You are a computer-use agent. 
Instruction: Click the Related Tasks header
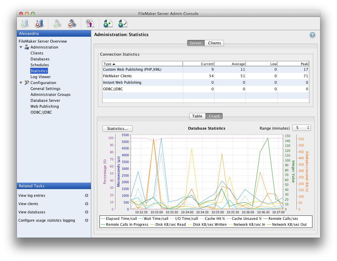tap(54, 186)
